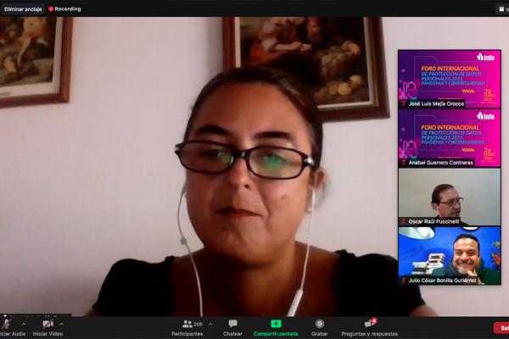Click the Iniciar Video camera icon
The image size is (509, 339).
(48, 324)
